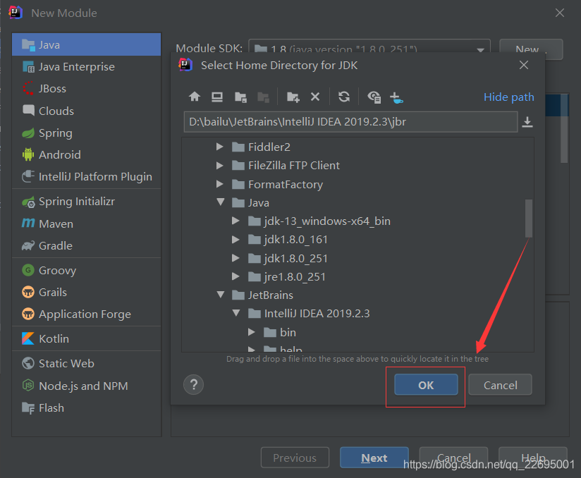Collapse the Java folder node

pyautogui.click(x=221, y=202)
